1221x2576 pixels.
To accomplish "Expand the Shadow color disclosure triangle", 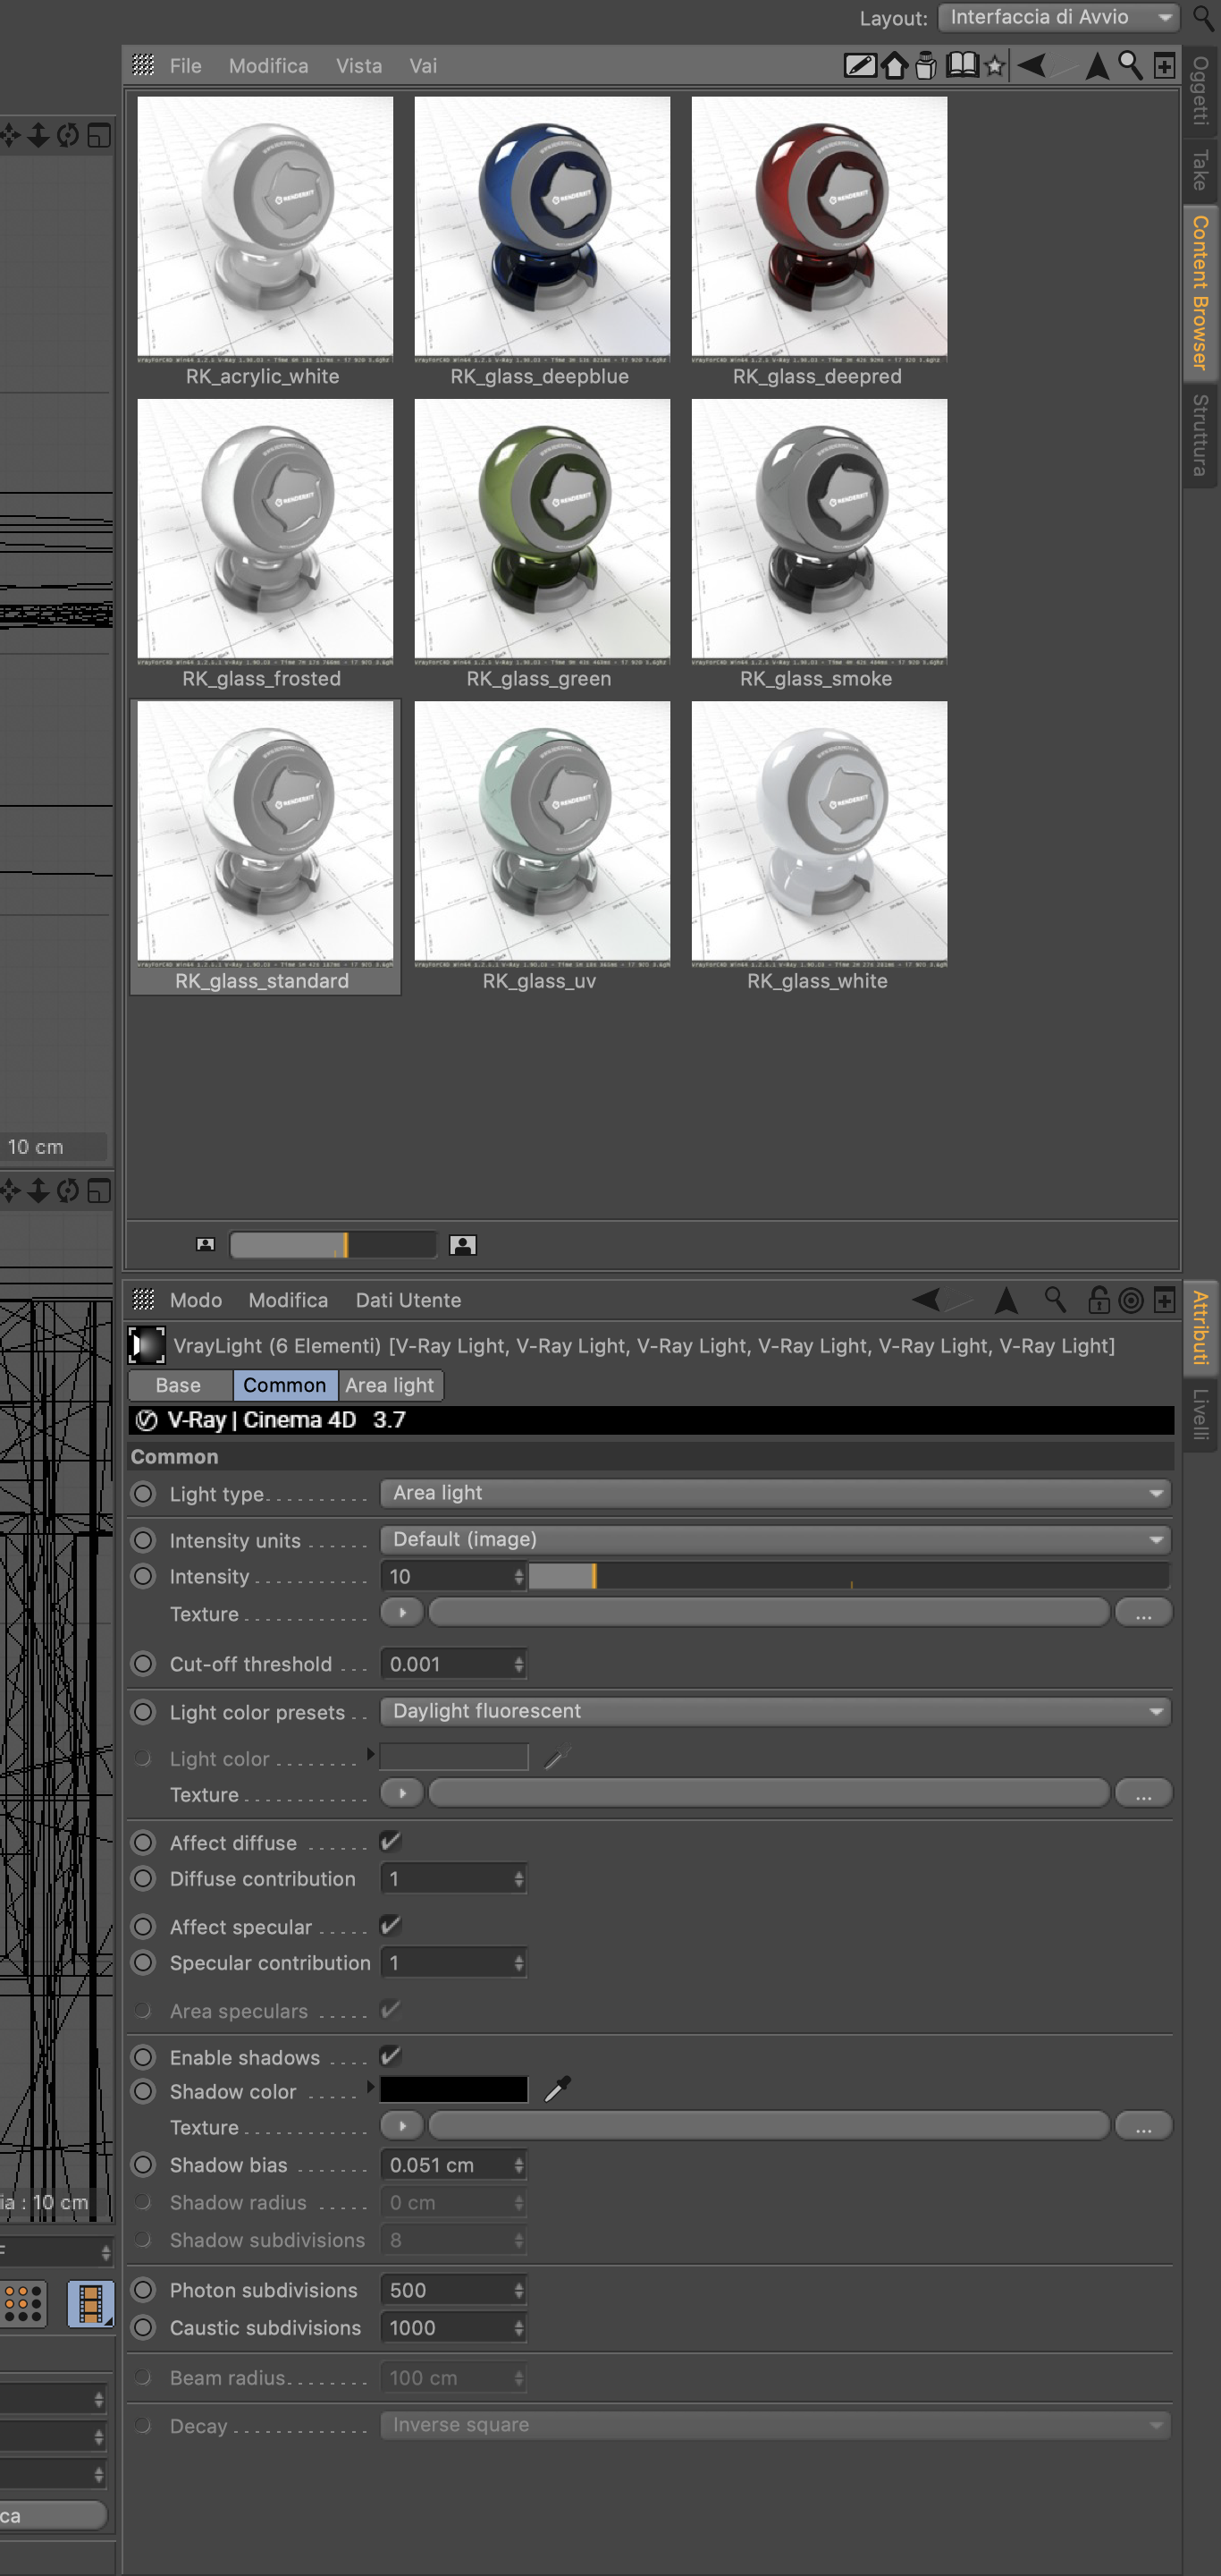I will click(x=371, y=2088).
